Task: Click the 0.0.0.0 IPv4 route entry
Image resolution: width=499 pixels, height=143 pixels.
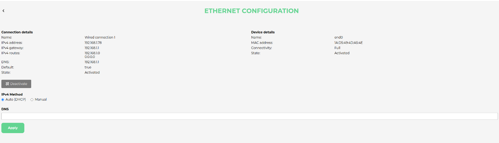Action: click(x=90, y=57)
